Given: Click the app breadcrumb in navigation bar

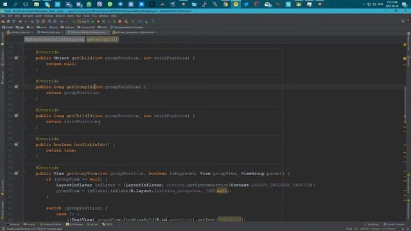Looking at the screenshot, I should [x=20, y=27].
